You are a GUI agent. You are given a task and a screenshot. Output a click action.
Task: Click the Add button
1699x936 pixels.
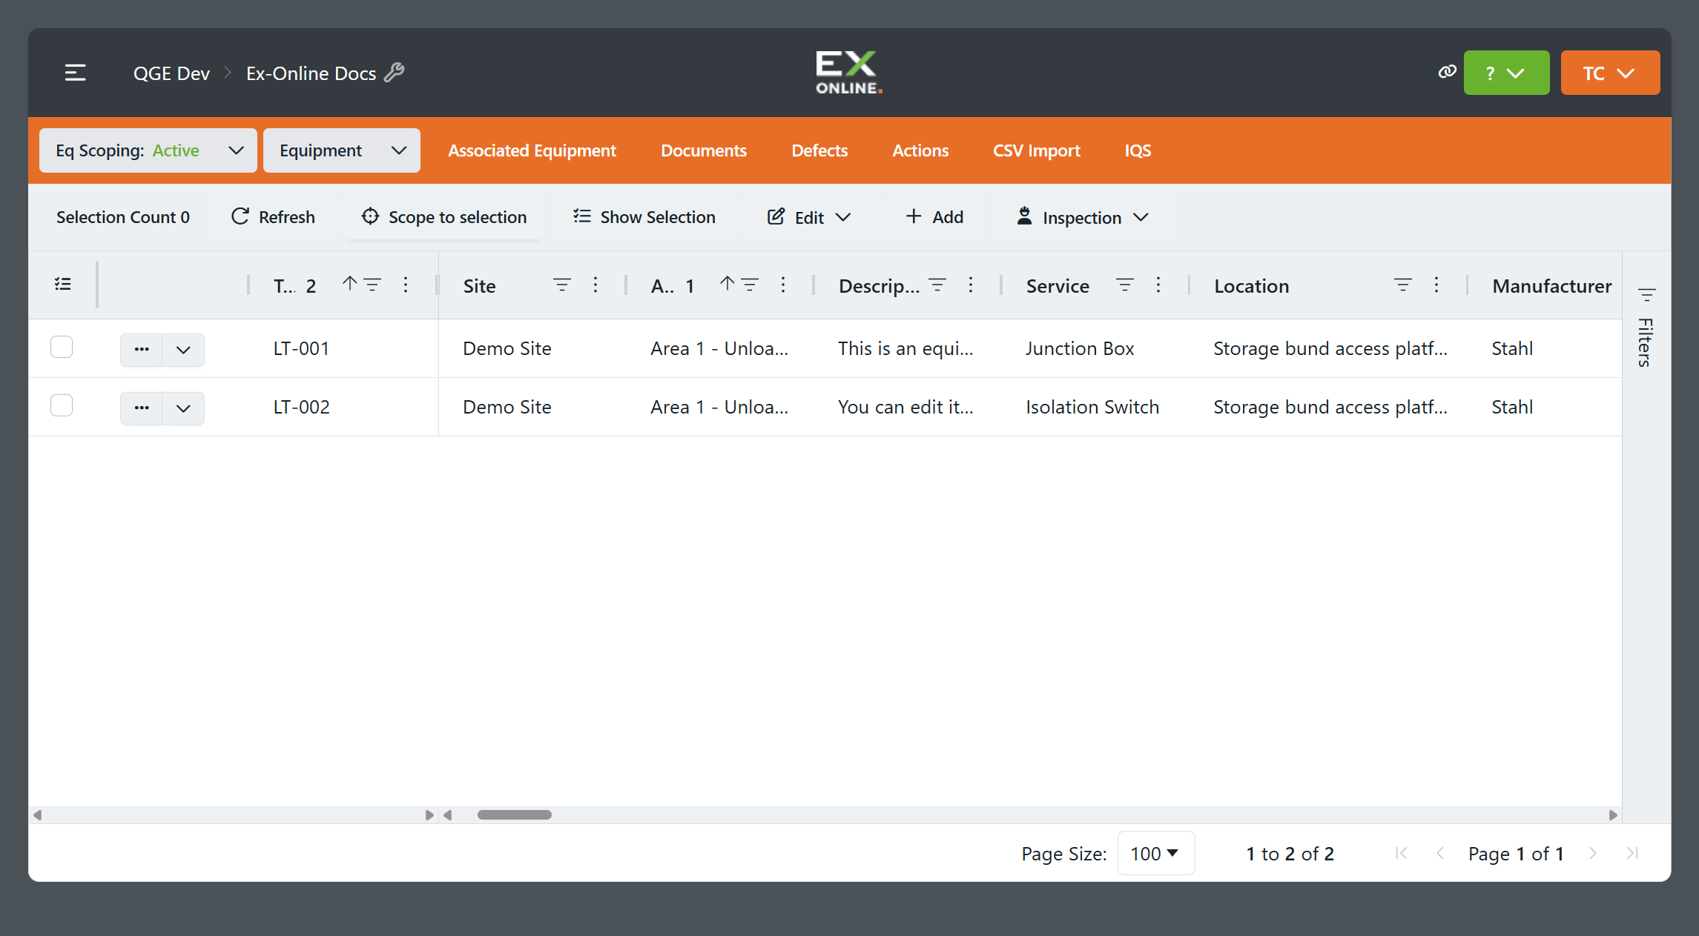coord(934,217)
